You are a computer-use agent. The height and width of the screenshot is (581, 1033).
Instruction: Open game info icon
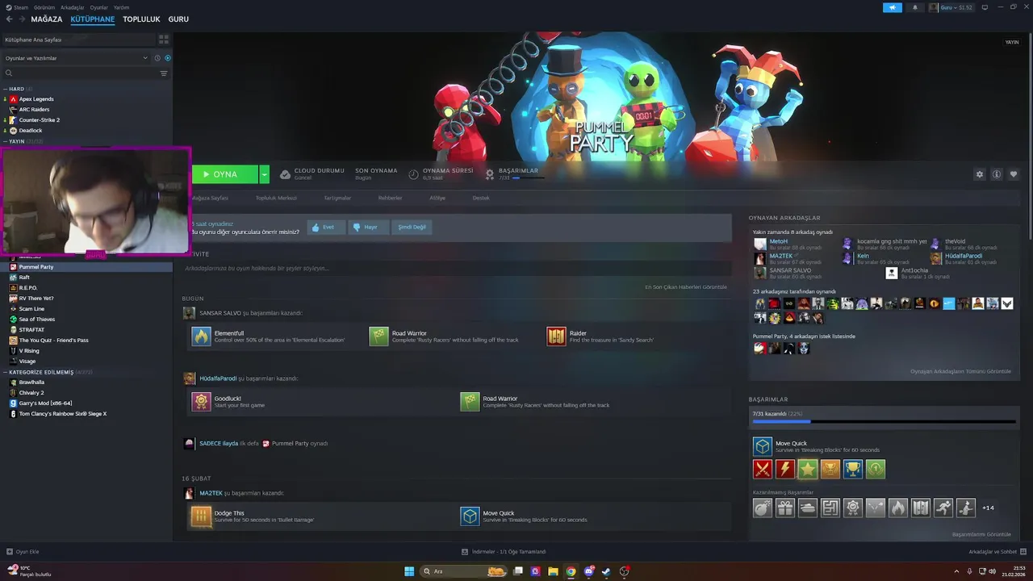pyautogui.click(x=997, y=174)
